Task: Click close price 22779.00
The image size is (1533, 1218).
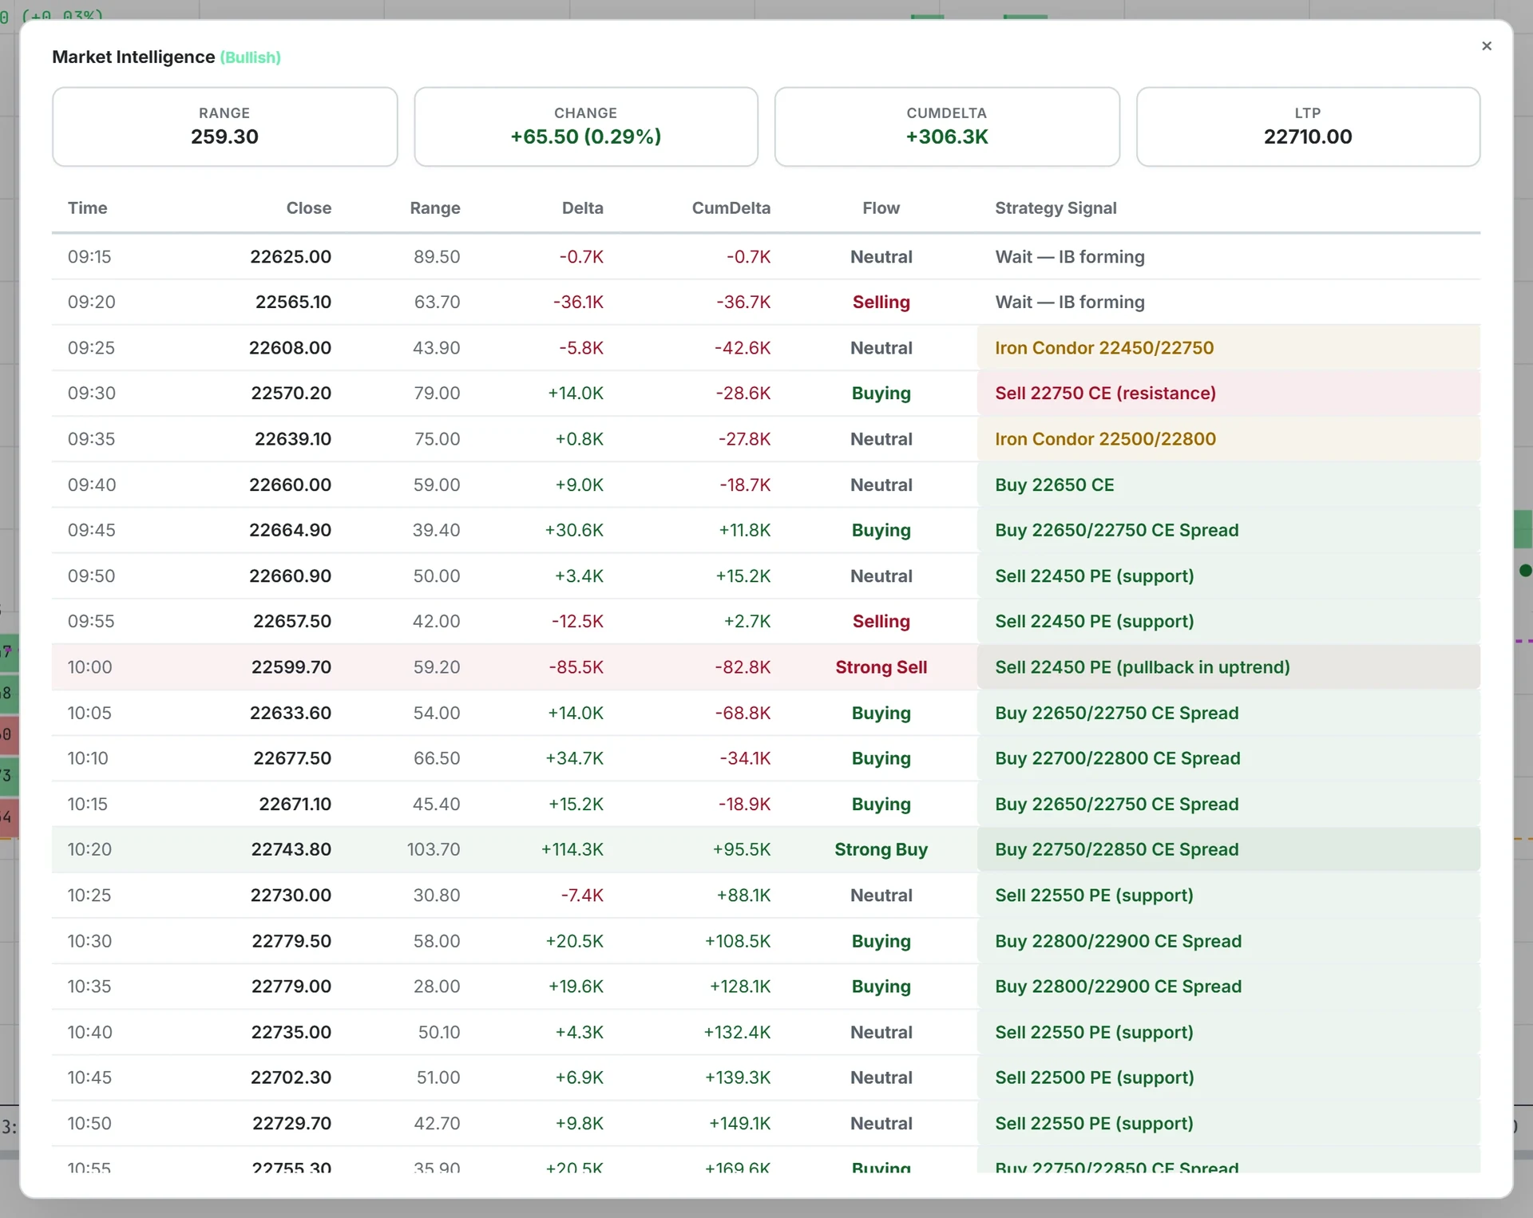Action: 291,987
